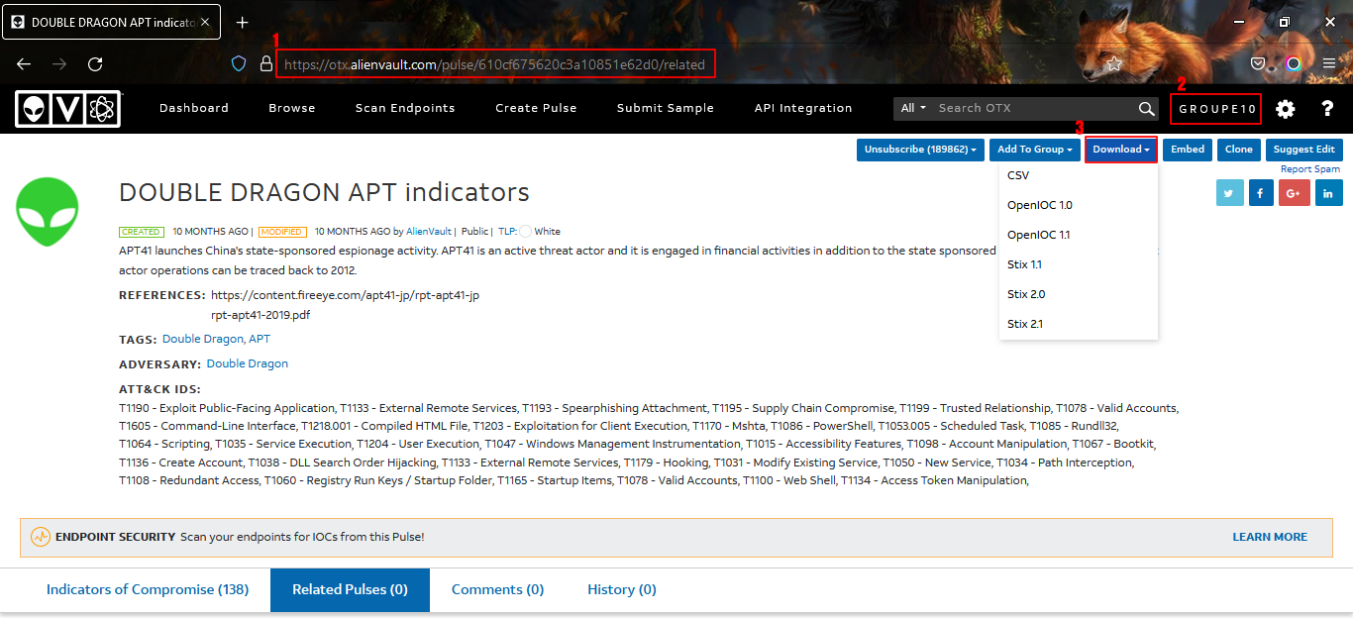Image resolution: width=1353 pixels, height=618 pixels.
Task: Click the search magnifier icon
Action: pos(1146,109)
